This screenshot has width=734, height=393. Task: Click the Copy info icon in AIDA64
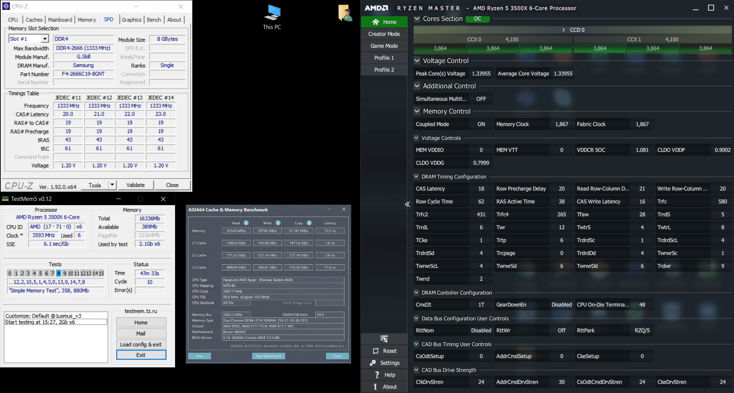309,223
